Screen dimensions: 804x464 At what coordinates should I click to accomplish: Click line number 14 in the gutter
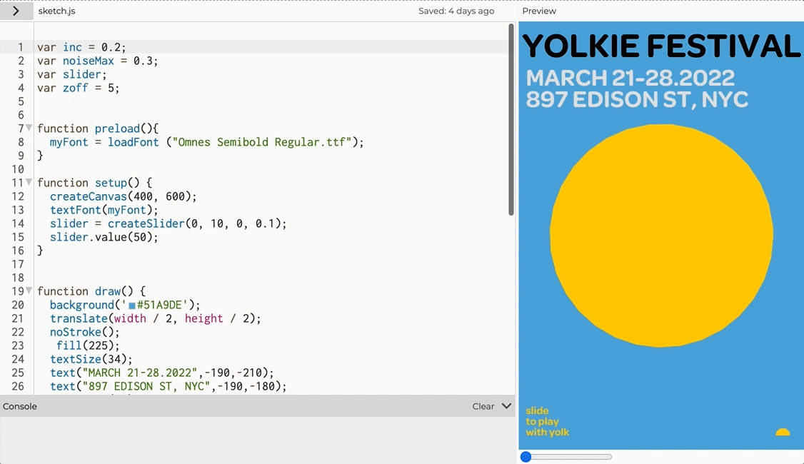pyautogui.click(x=18, y=223)
